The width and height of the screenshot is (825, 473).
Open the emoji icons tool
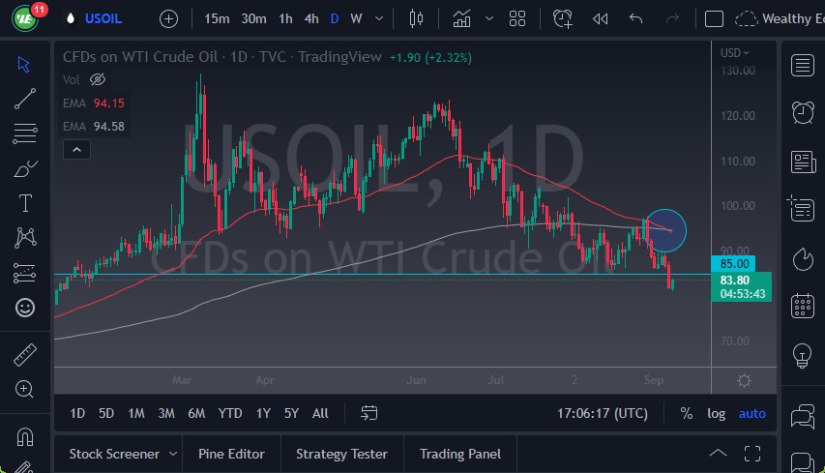(26, 308)
